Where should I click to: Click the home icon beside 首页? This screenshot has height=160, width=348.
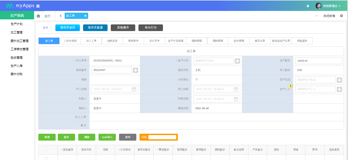click(38, 16)
